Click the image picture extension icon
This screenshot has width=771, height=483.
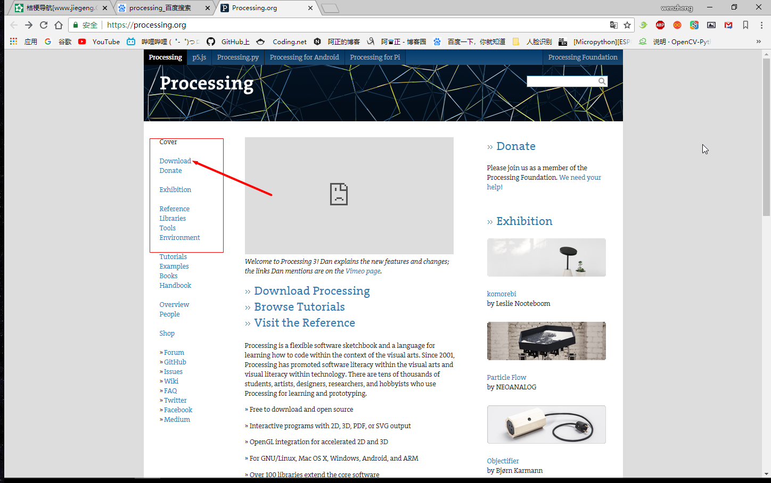pos(711,25)
